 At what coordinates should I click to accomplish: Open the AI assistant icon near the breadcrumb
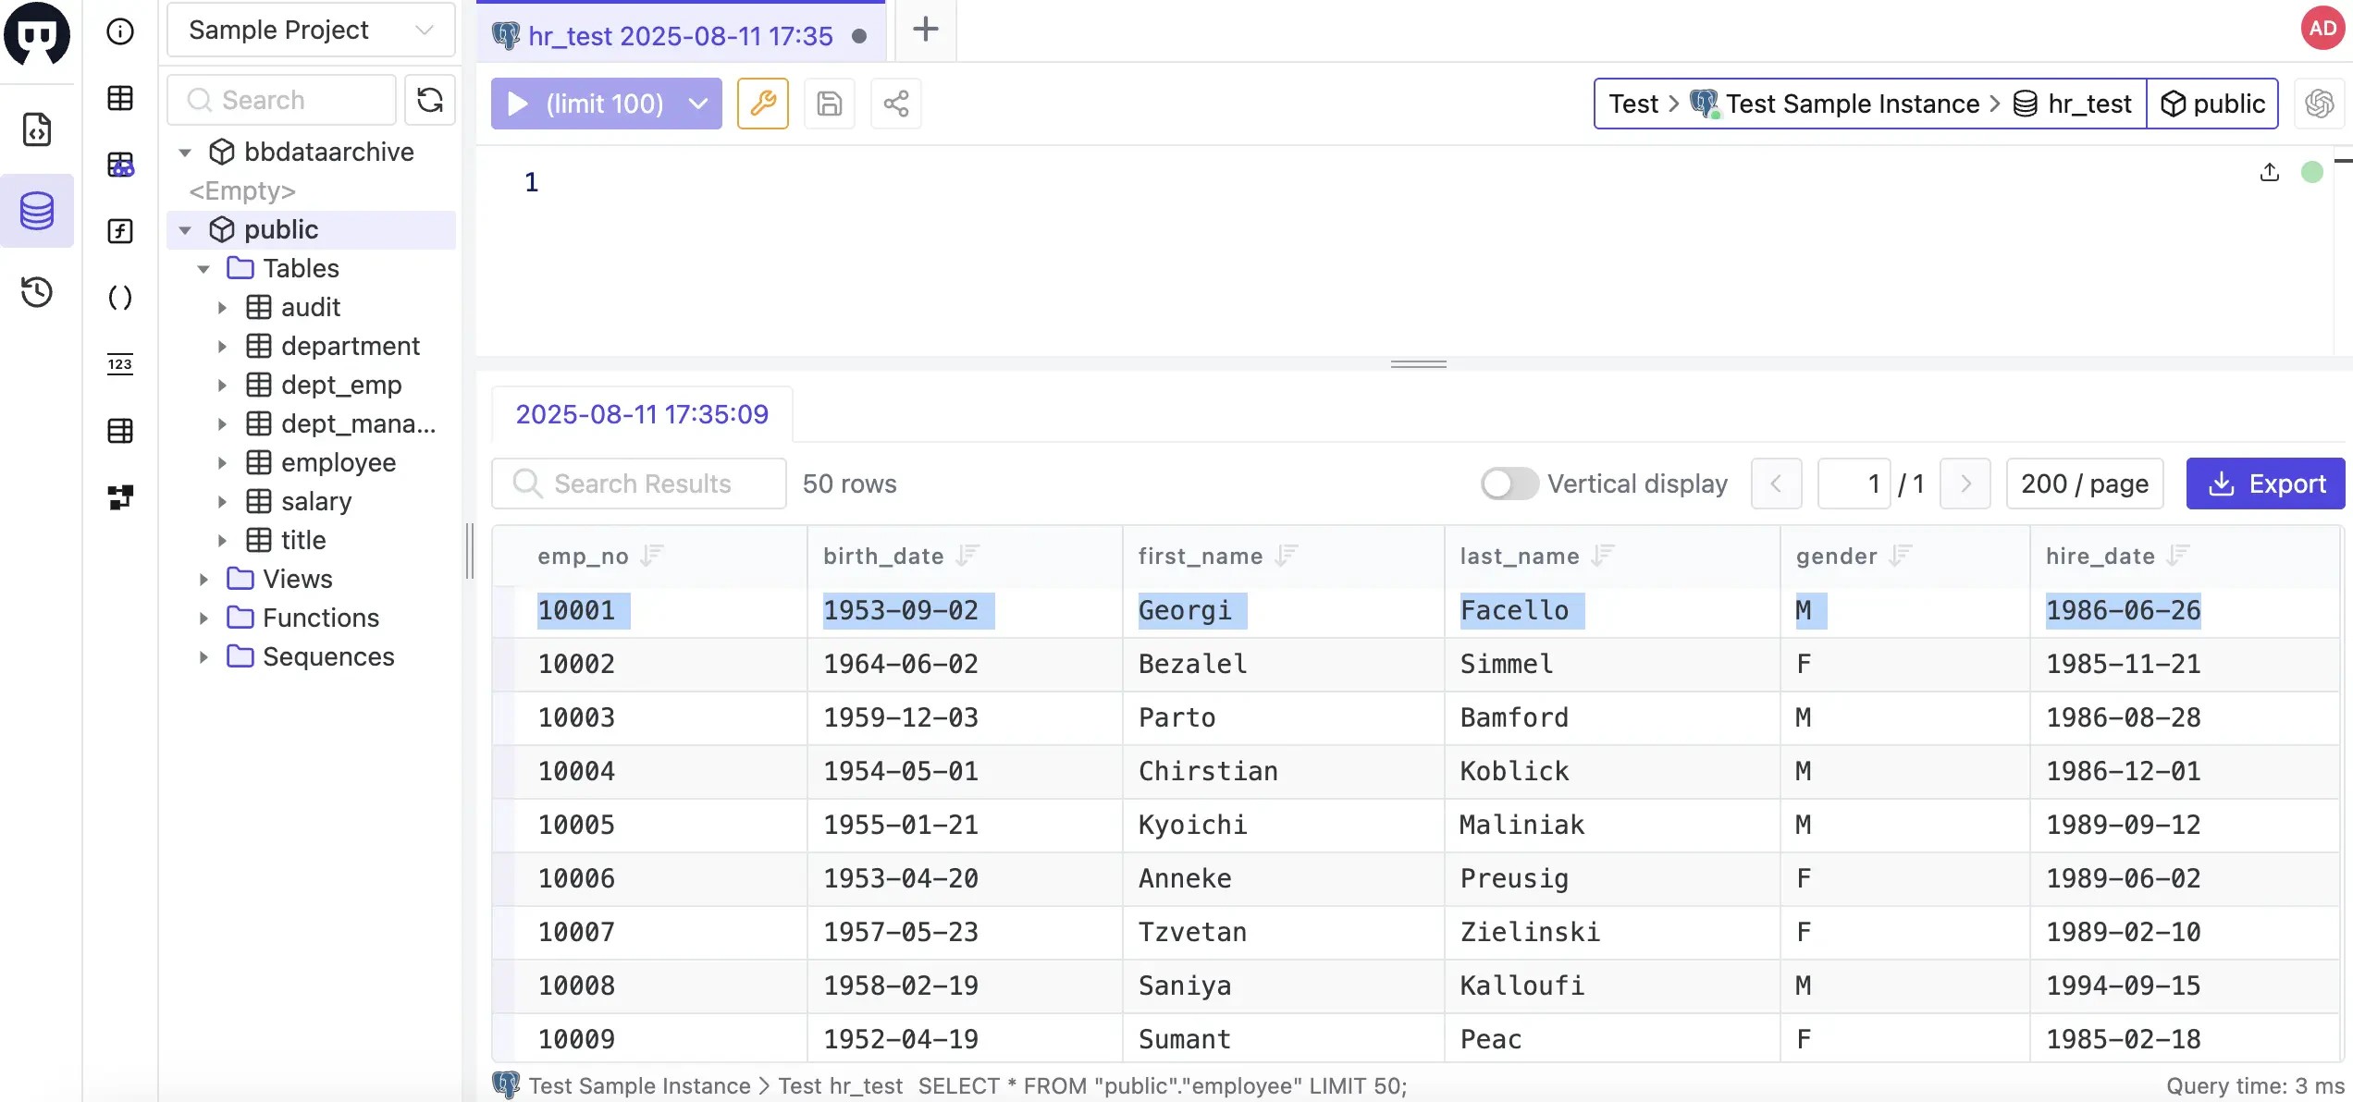tap(2320, 104)
